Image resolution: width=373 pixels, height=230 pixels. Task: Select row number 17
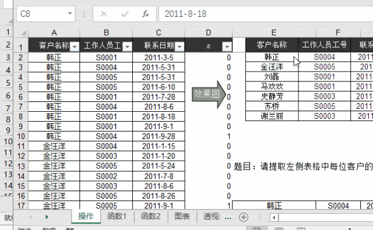tap(21, 206)
